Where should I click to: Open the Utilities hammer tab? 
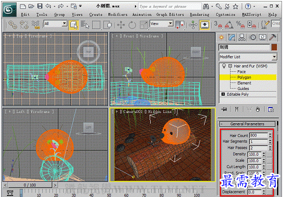[272, 37]
